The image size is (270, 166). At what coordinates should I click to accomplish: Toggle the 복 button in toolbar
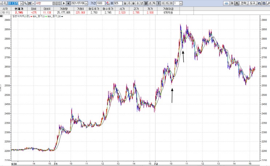(x=237, y=3)
